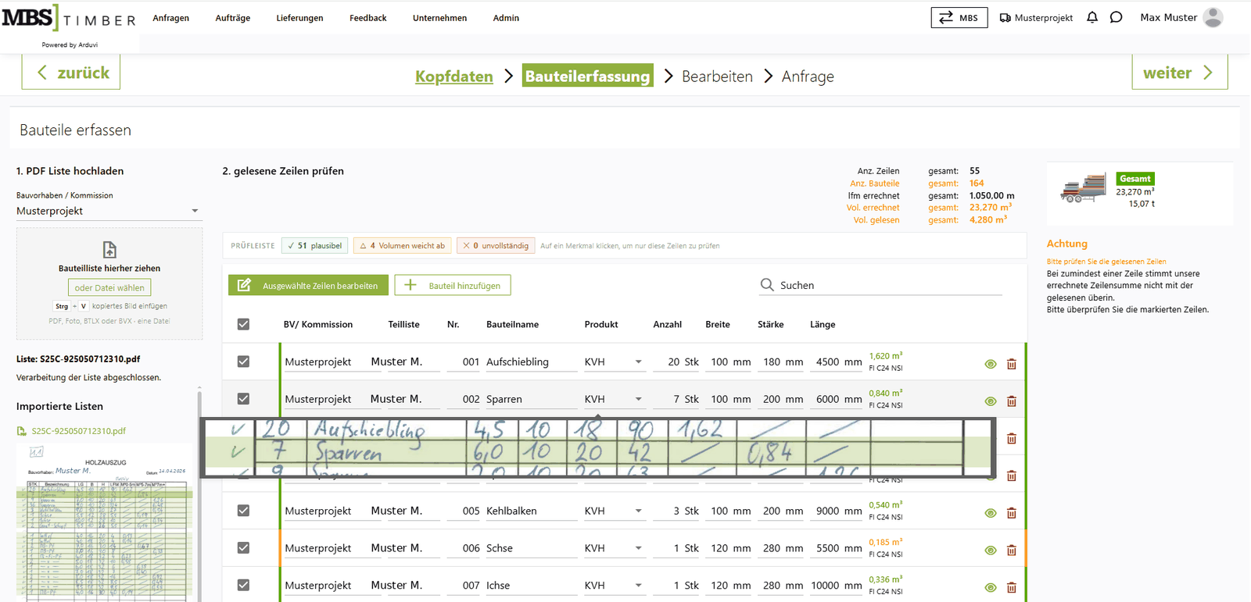Screen dimensions: 1251x602
Task: Open the Holzauszug PDF thumbnail preview
Action: tap(105, 523)
